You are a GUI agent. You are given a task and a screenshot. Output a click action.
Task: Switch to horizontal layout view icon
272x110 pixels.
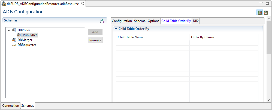(266, 12)
